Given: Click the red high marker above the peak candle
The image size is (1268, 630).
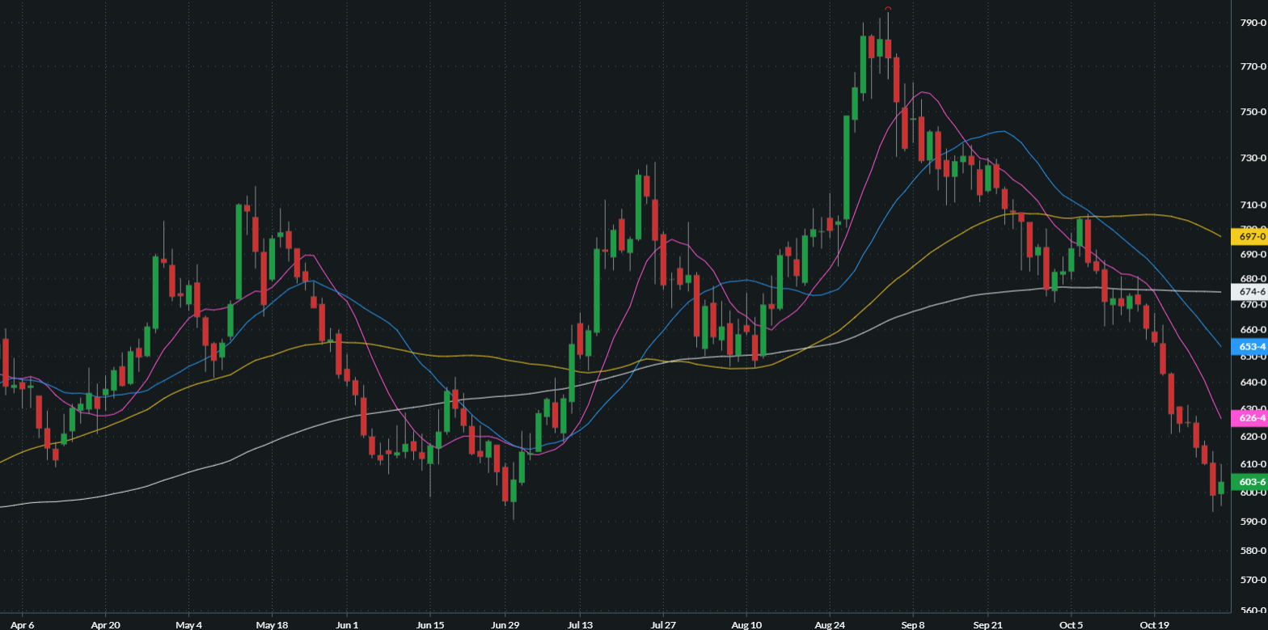Looking at the screenshot, I should (x=888, y=9).
